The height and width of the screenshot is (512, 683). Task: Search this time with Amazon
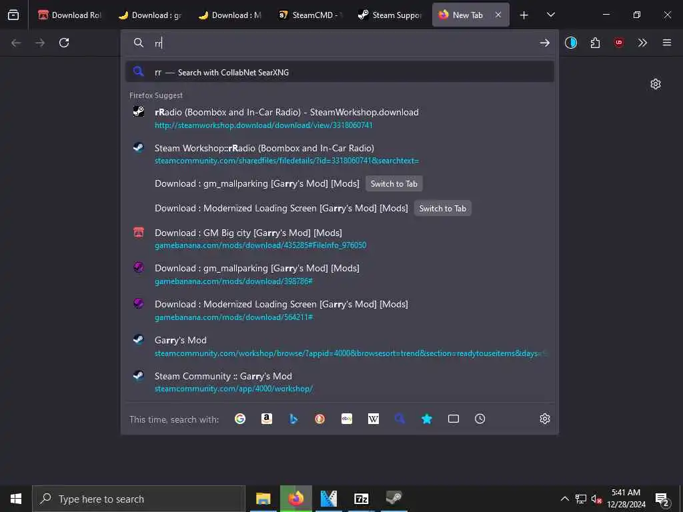click(267, 419)
